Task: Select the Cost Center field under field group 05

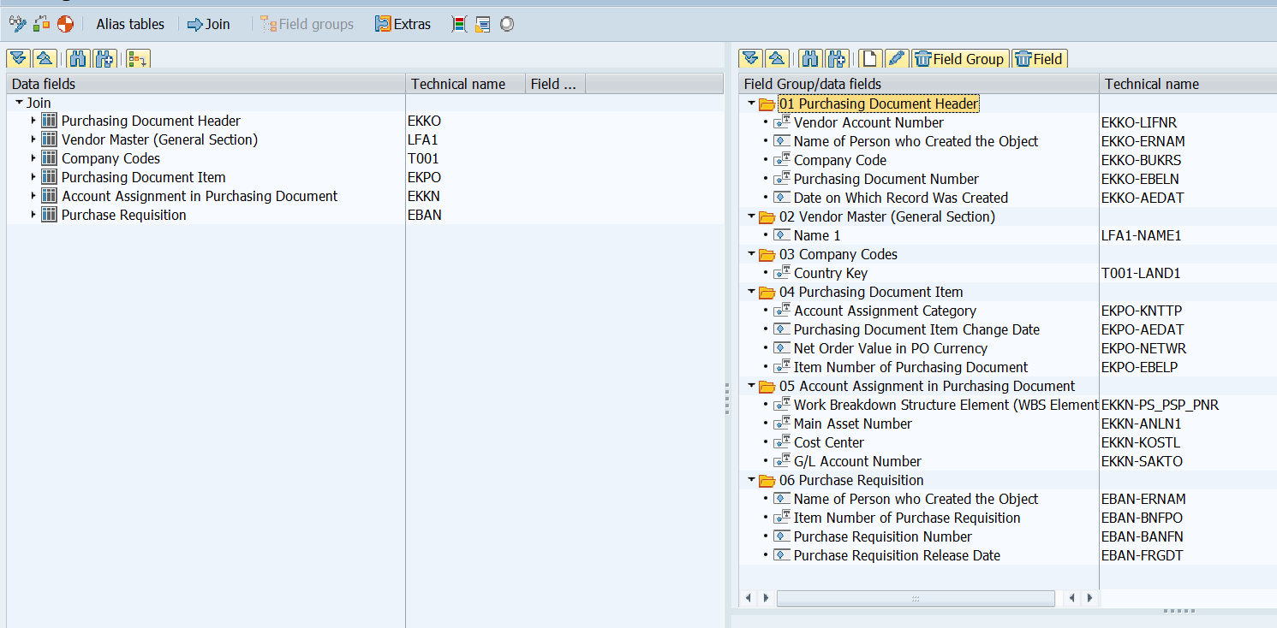Action: pos(827,442)
